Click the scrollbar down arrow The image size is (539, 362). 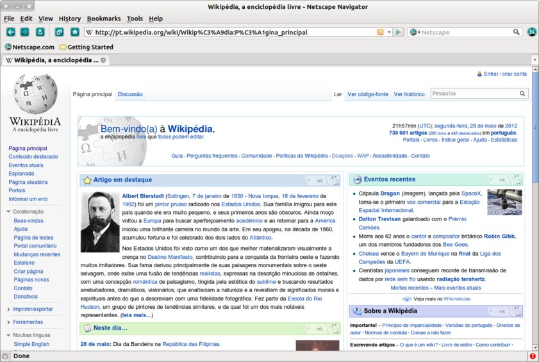pos(535,347)
